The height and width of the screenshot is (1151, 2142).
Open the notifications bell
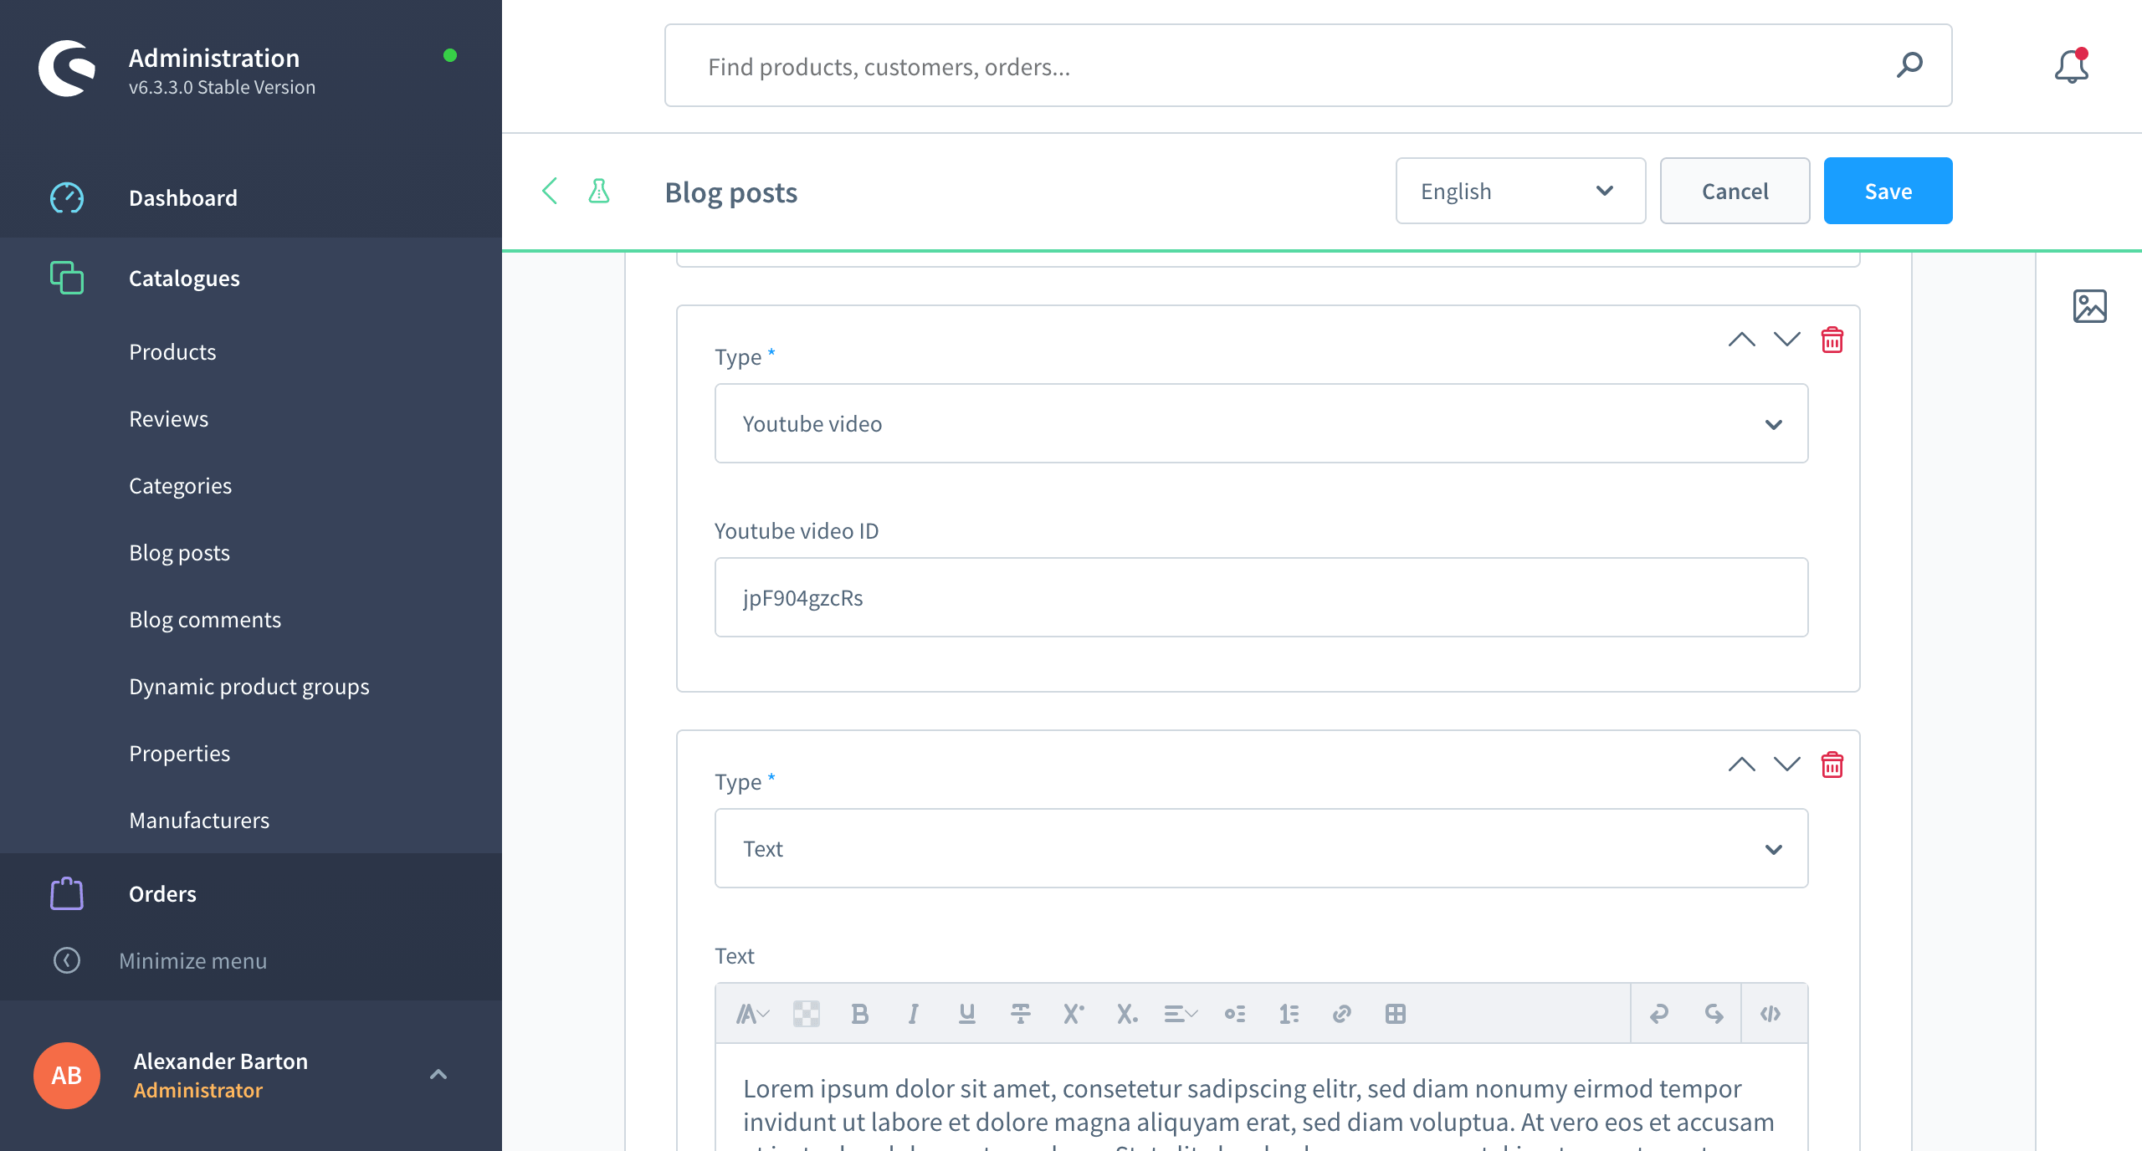2071,67
